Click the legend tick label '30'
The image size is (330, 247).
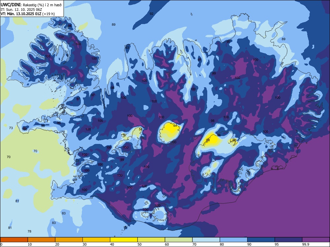[x=84, y=244]
